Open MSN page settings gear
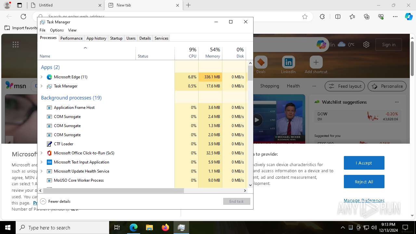Screen dimensions: 416x234 pos(366,45)
